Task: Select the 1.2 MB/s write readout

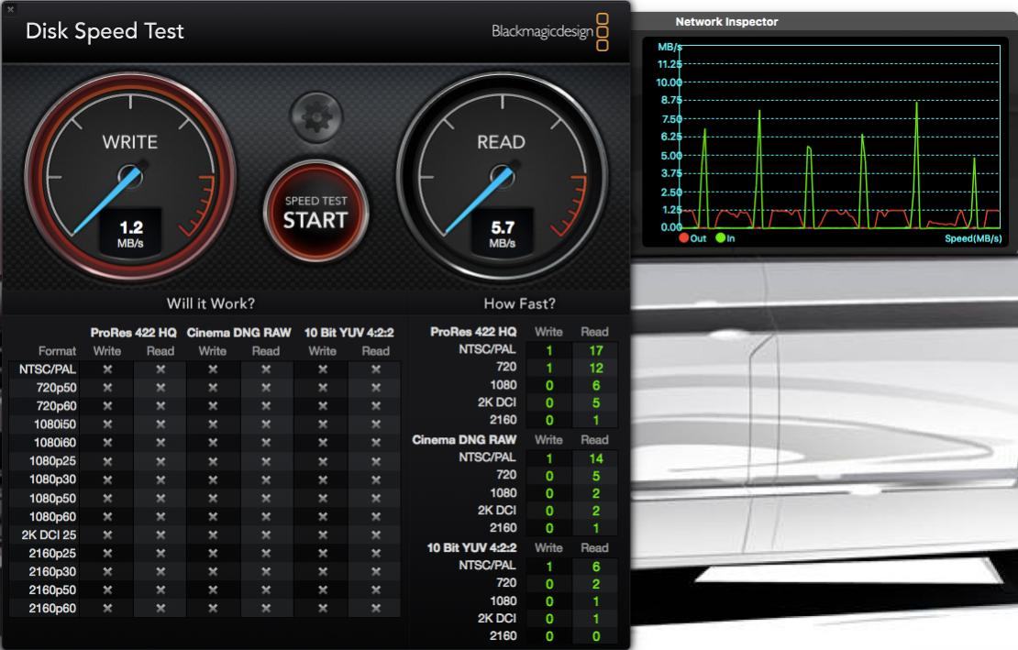Action: tap(130, 234)
